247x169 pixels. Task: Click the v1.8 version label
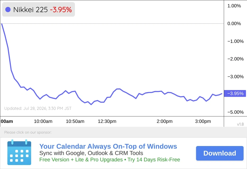coord(240,124)
